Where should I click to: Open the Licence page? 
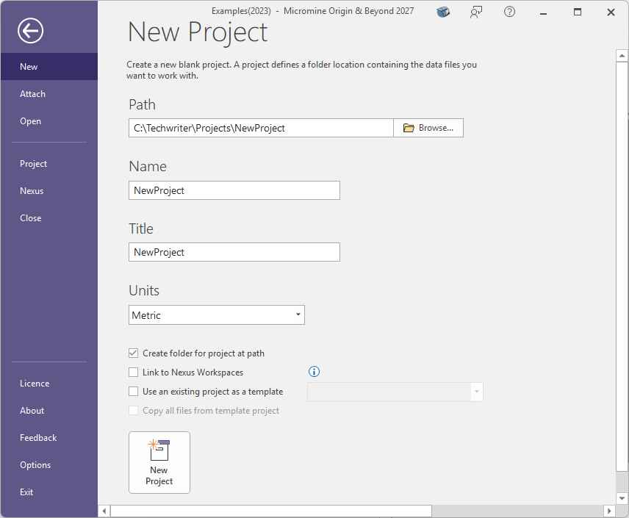49,384
